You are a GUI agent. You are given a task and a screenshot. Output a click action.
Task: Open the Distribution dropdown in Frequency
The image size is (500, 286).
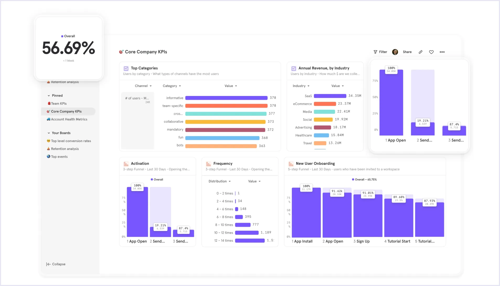[220, 181]
